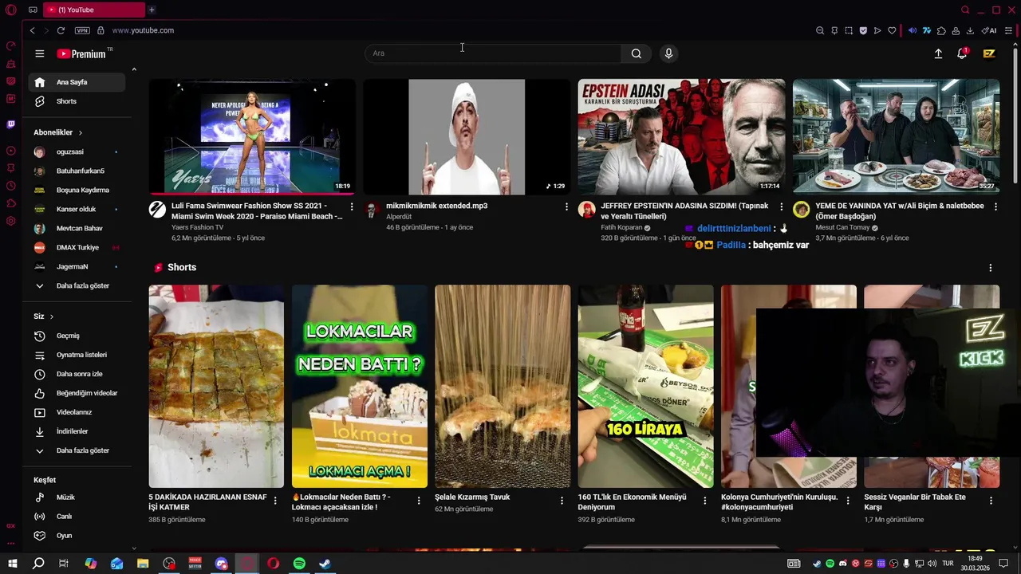Open the notifications bell
The height and width of the screenshot is (574, 1021).
click(x=962, y=53)
